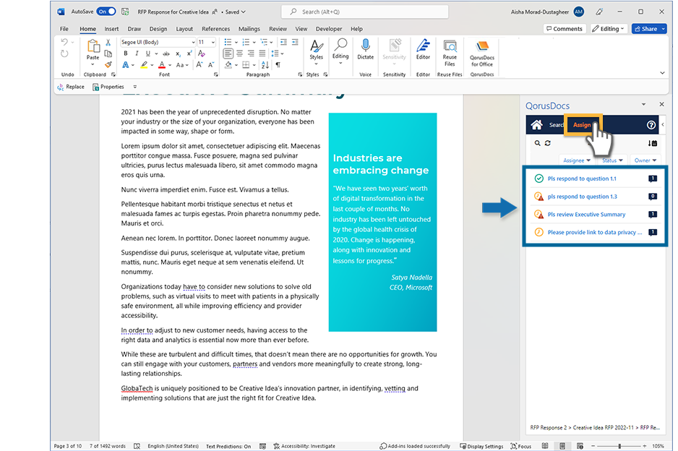Open the Styles gallery

(316, 51)
